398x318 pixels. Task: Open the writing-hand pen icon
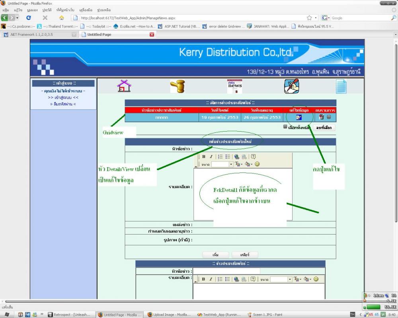point(291,86)
